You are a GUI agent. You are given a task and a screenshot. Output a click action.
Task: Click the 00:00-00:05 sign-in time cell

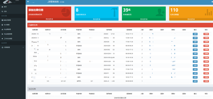pos(129,81)
